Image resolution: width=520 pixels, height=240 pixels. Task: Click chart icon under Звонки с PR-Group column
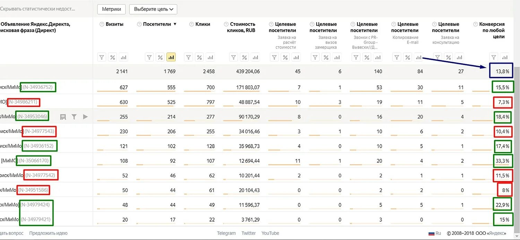click(x=378, y=57)
